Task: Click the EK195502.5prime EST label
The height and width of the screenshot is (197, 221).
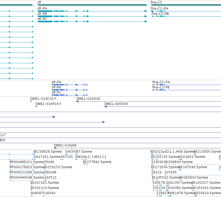Action: [x=166, y=178]
